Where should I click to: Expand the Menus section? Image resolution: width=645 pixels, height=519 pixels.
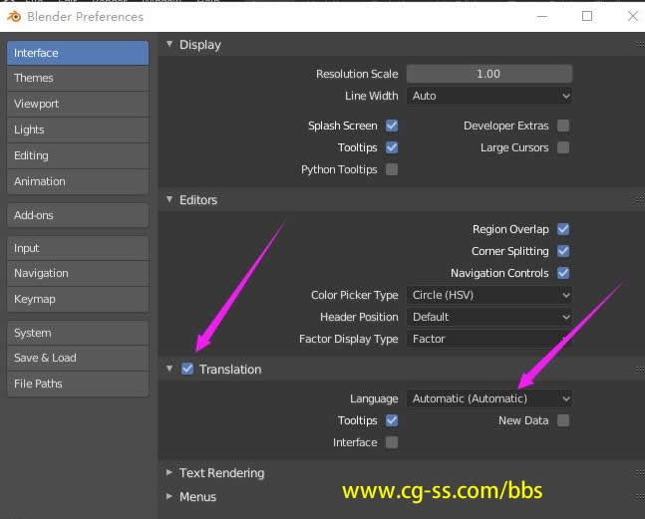(x=196, y=497)
